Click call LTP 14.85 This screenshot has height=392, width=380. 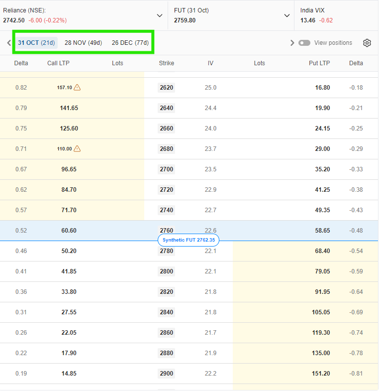tap(69, 374)
